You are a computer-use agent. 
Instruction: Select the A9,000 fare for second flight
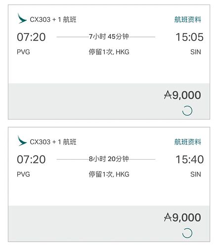coord(182,217)
